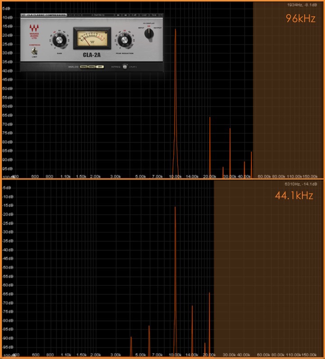
Task: Click the 'CLA-2A' model name
Action: pos(92,55)
